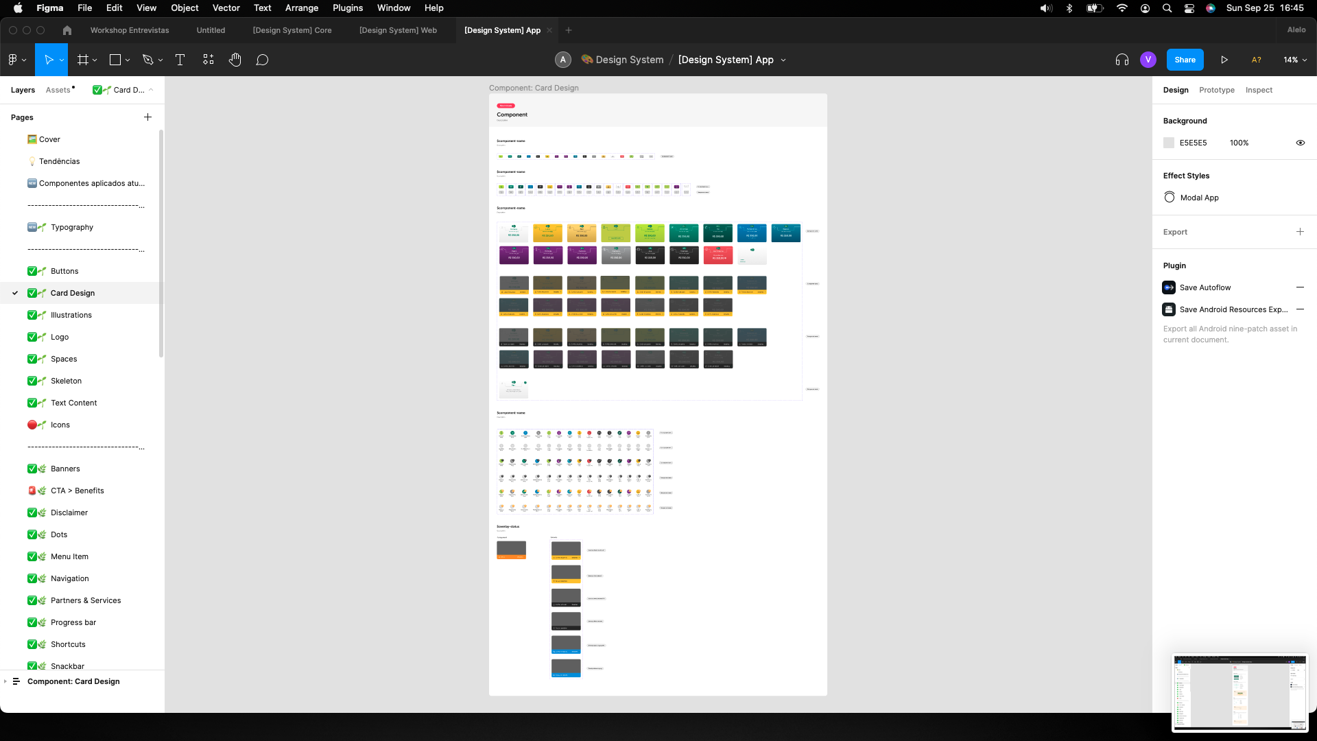Open the Plugins menu
This screenshot has height=741, width=1317.
348,8
